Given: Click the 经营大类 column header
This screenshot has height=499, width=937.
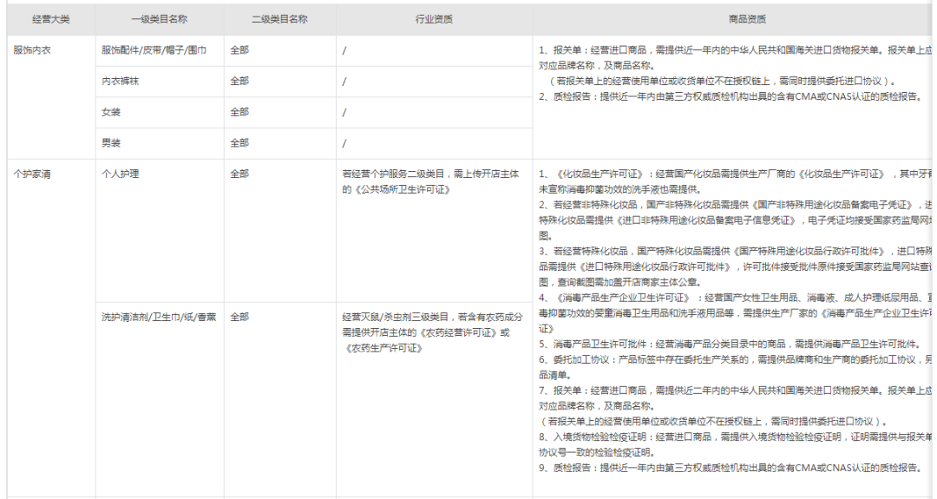Looking at the screenshot, I should click(x=51, y=19).
